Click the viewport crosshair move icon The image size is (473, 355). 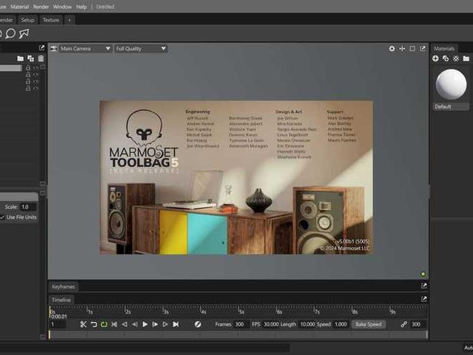click(x=402, y=49)
